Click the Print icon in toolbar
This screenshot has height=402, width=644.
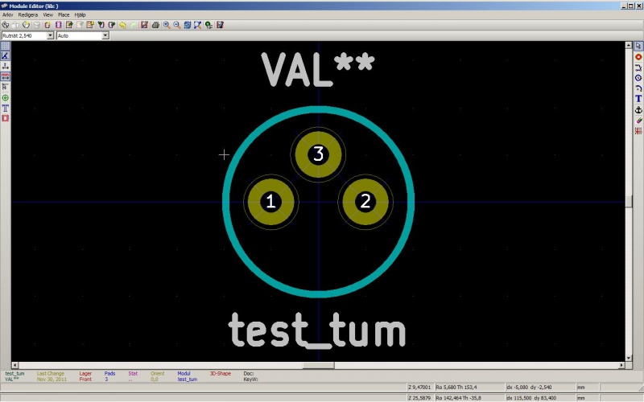pos(155,25)
